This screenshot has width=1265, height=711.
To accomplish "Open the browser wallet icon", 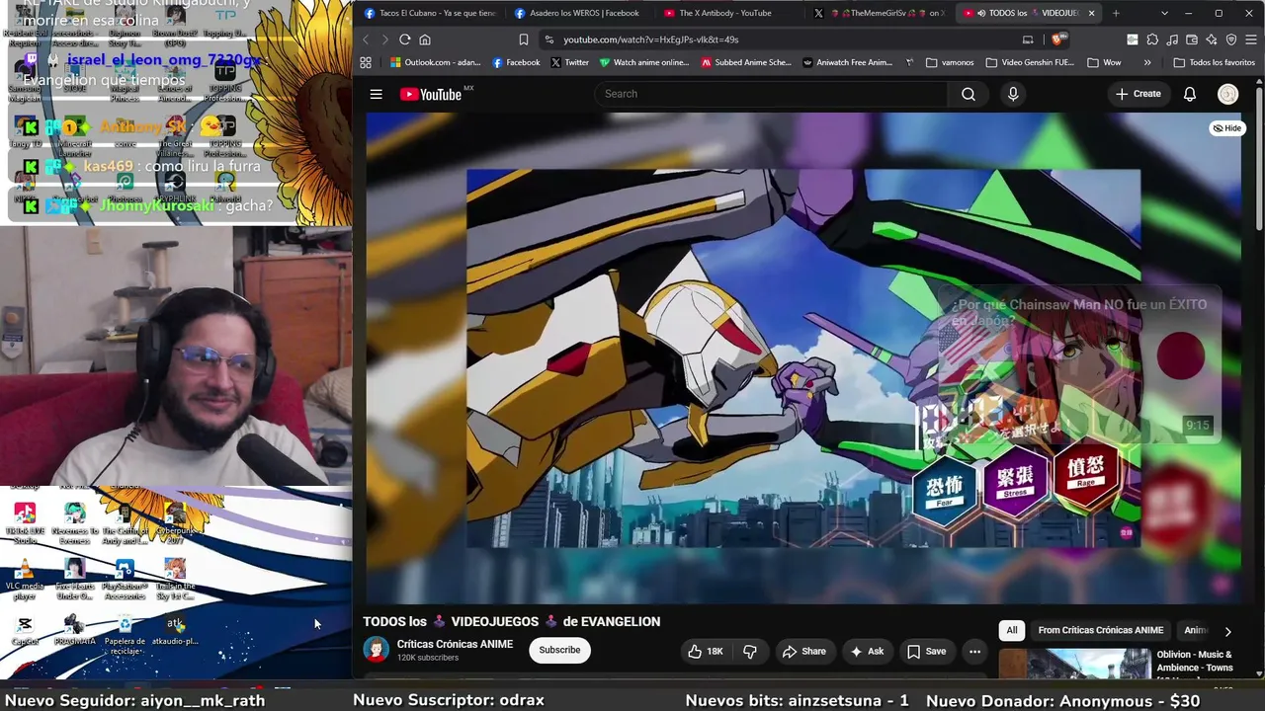I will (1192, 39).
